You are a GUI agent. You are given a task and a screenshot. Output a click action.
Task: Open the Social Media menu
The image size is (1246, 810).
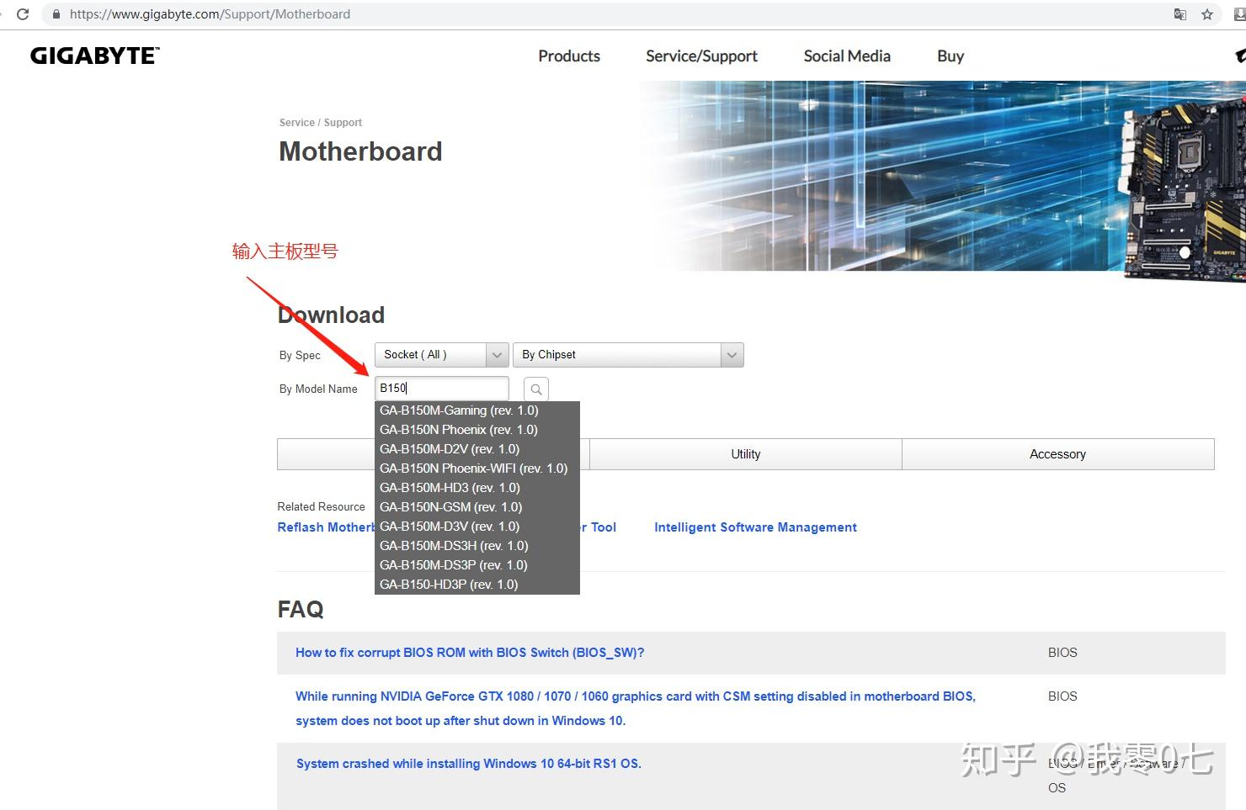click(x=847, y=56)
